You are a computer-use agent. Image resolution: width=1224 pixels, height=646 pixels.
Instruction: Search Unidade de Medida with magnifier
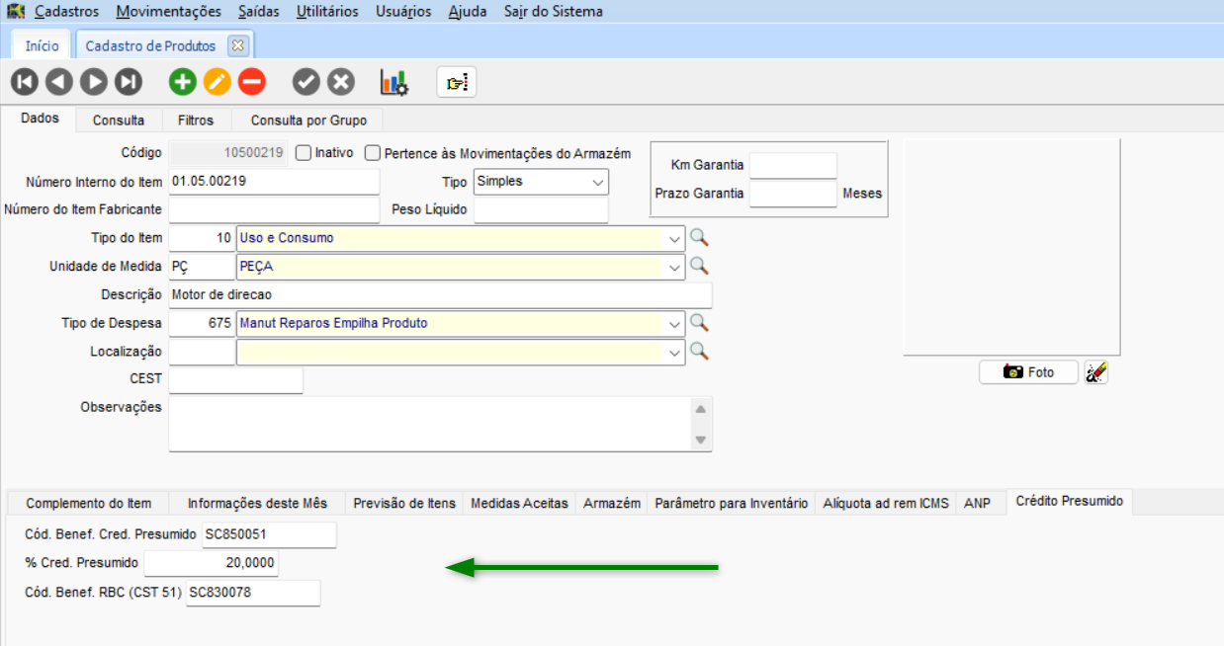click(699, 266)
